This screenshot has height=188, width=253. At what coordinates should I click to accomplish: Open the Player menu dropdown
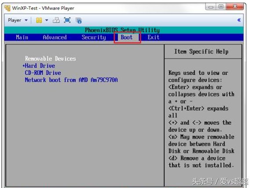click(x=18, y=20)
